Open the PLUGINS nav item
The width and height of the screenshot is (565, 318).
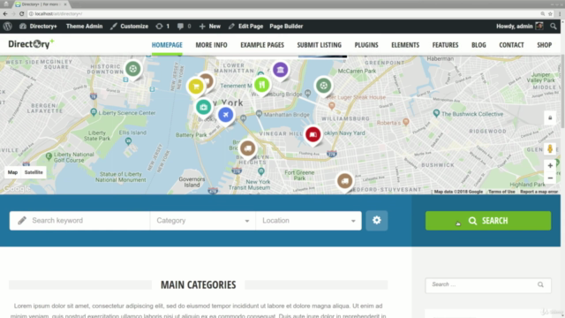pos(366,45)
